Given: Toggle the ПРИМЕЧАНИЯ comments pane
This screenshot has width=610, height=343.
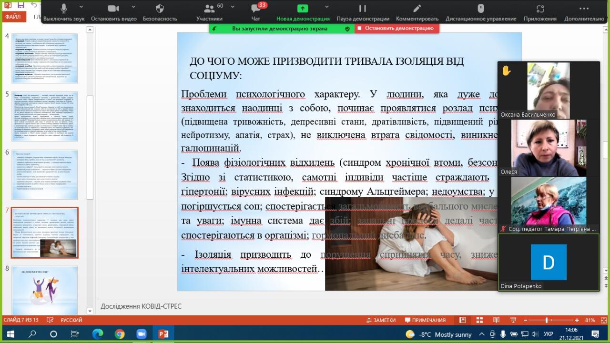Looking at the screenshot, I should tap(425, 320).
